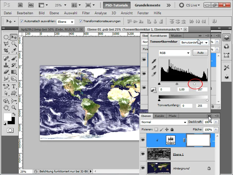Viewport: 233px width, 175px height.
Task: Click the midtone gamma slider handle
Action: tap(177, 84)
